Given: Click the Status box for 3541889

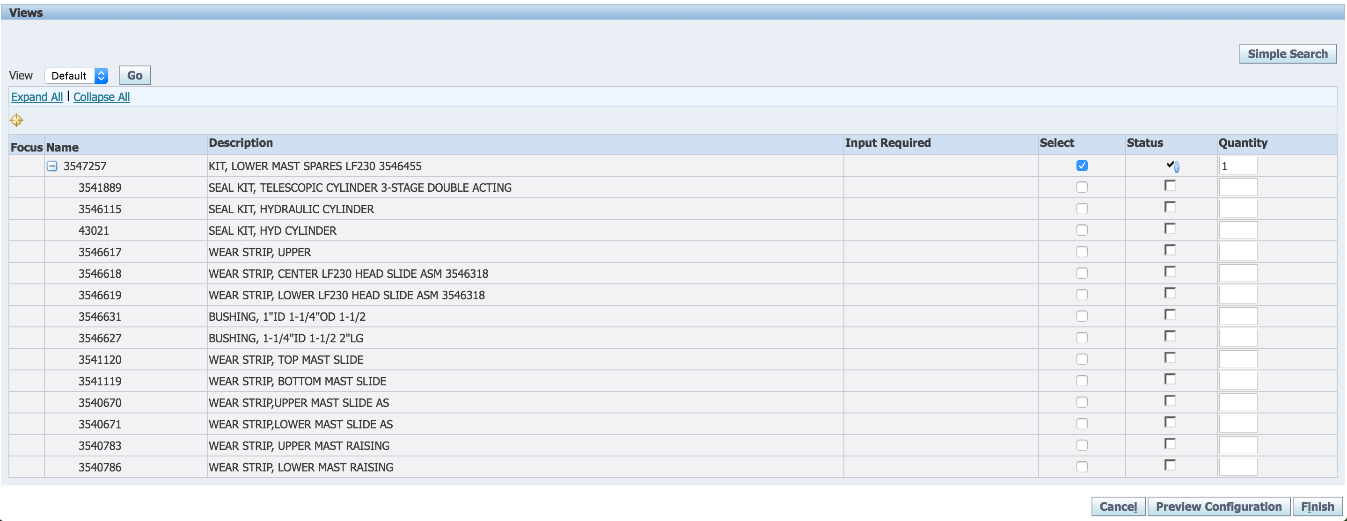Looking at the screenshot, I should coord(1170,186).
